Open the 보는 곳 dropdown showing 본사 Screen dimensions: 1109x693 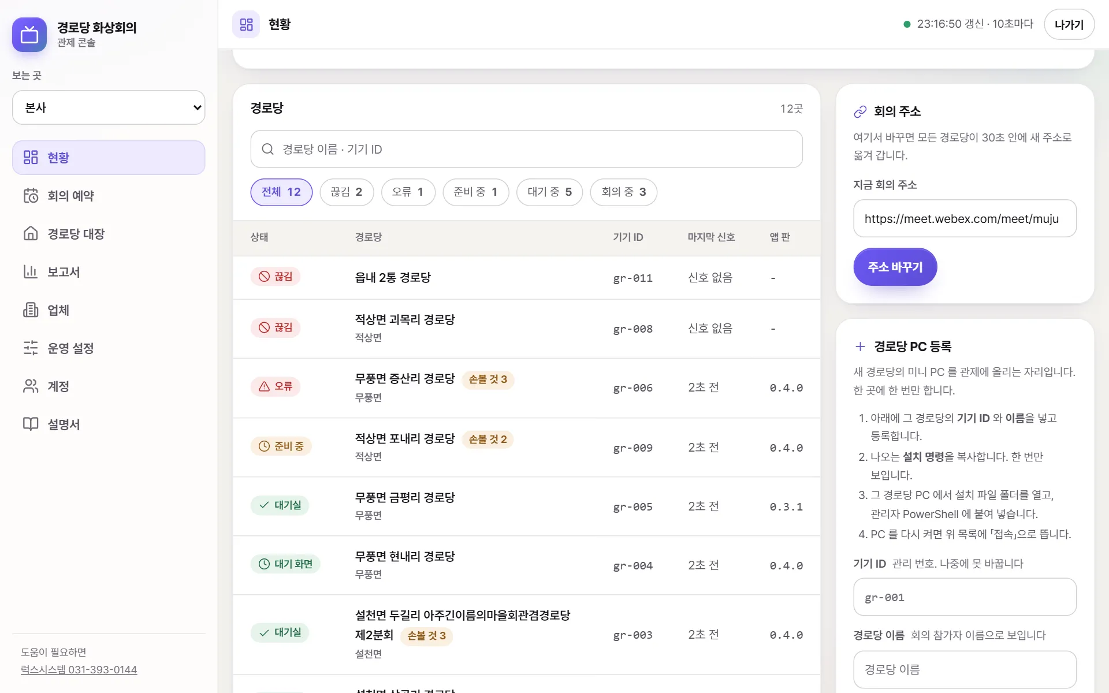[x=109, y=107]
